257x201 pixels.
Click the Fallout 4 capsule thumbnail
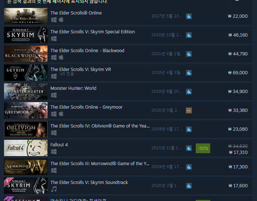click(26, 148)
